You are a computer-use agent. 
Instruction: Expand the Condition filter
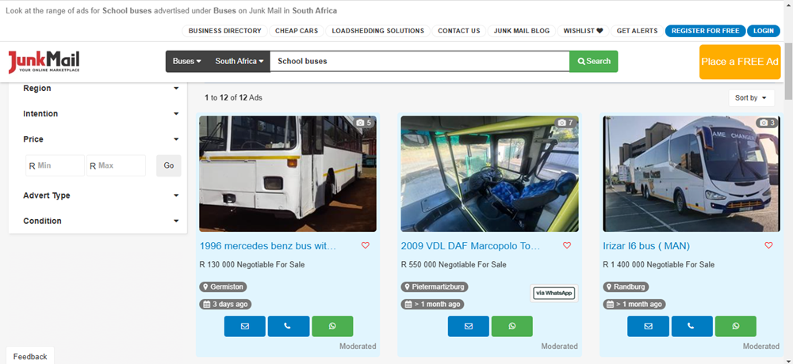pyautogui.click(x=101, y=221)
